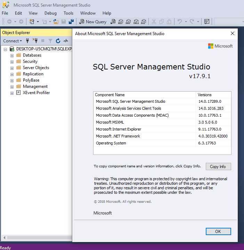Expand the Databases folder node
The height and width of the screenshot is (250, 244).
tap(12, 56)
